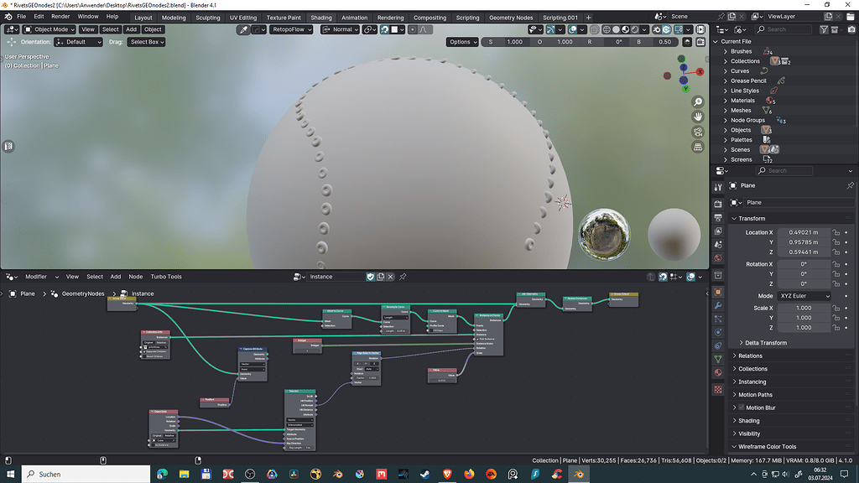Open the Object Mode dropdown
The width and height of the screenshot is (859, 483).
[x=49, y=29]
